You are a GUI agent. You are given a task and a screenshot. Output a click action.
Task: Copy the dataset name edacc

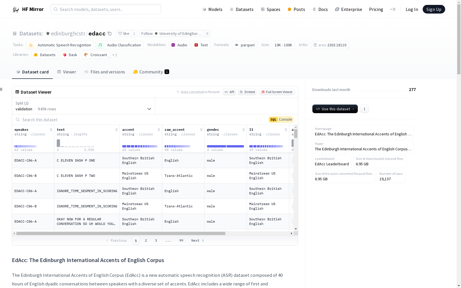(x=109, y=33)
